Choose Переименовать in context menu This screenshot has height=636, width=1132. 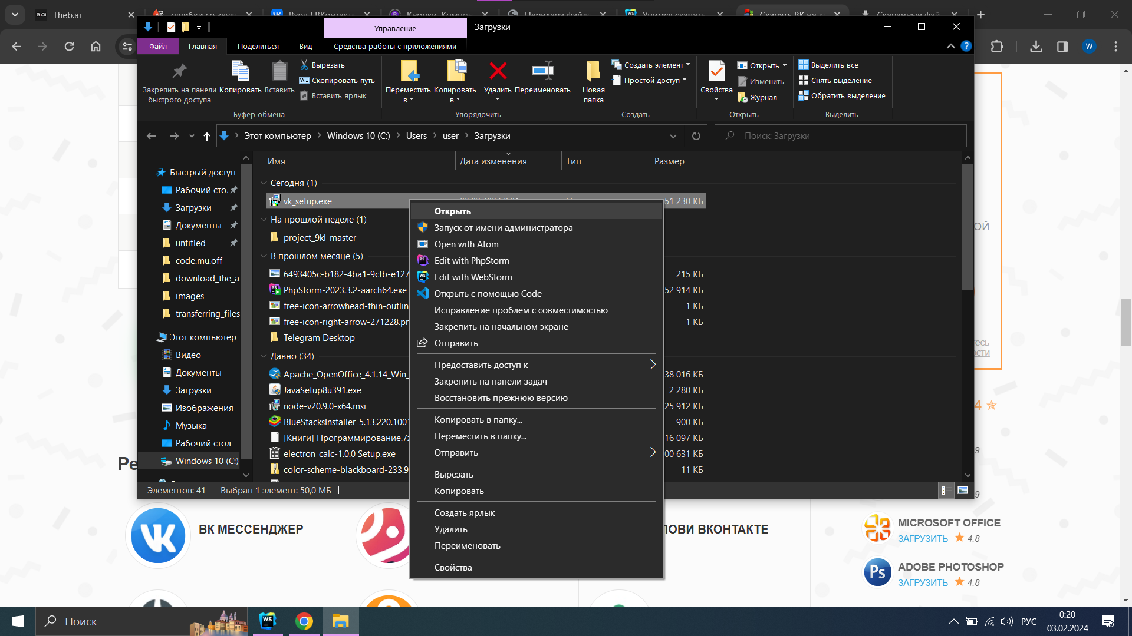click(x=537, y=546)
